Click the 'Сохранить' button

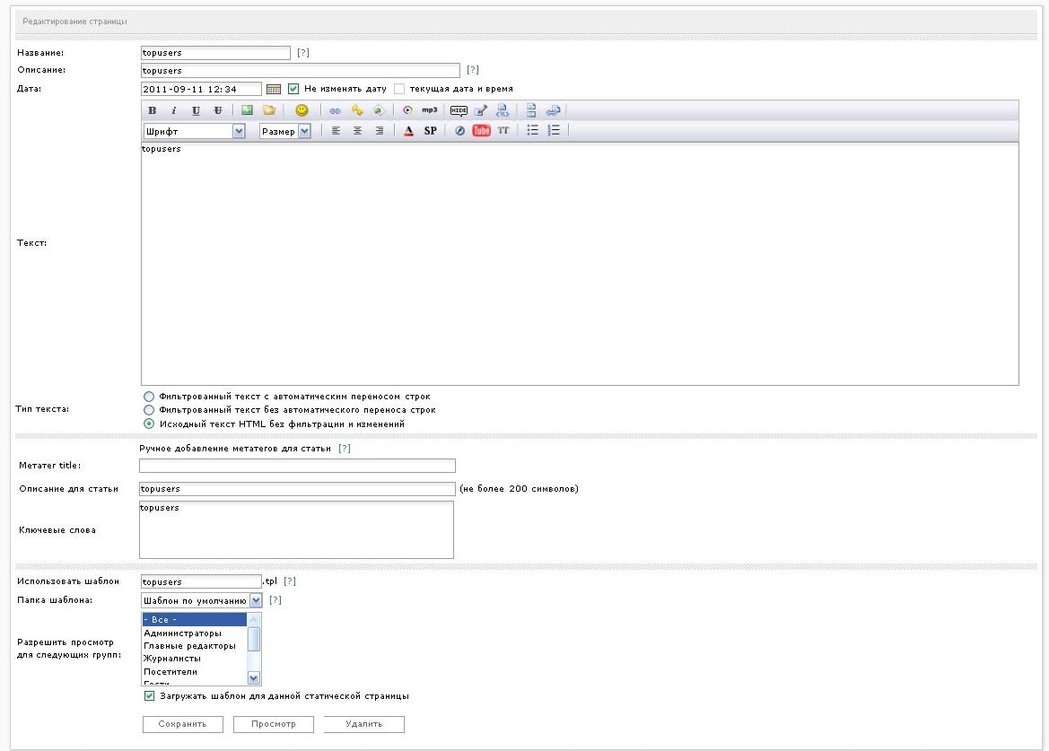tap(183, 724)
